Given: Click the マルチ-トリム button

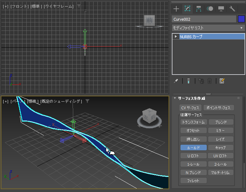Looking at the screenshot, I should pos(220,172).
